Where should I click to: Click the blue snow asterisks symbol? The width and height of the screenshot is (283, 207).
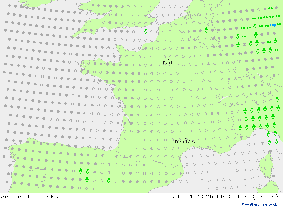pos(273,25)
